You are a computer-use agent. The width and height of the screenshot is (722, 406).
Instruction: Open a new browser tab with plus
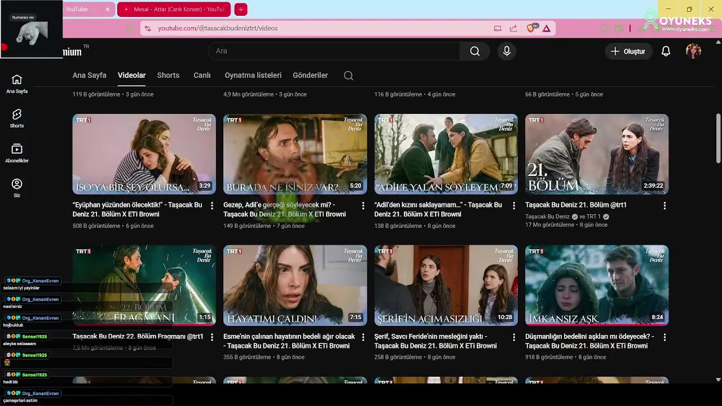(x=241, y=9)
